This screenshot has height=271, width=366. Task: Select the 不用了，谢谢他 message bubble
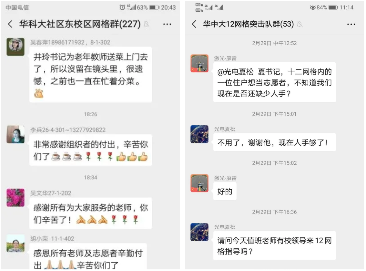tap(274, 142)
